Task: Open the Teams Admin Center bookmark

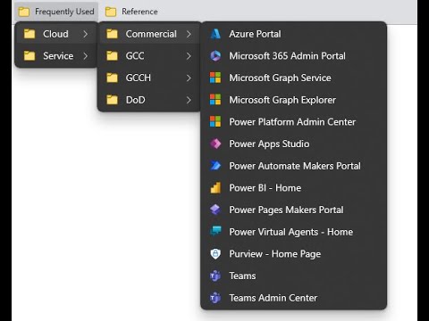Action: (x=294, y=298)
